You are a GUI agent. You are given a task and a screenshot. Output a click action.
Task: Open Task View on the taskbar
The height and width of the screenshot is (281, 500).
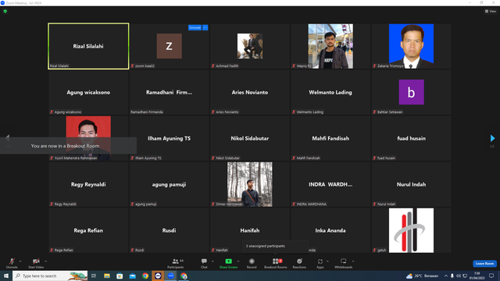94,276
